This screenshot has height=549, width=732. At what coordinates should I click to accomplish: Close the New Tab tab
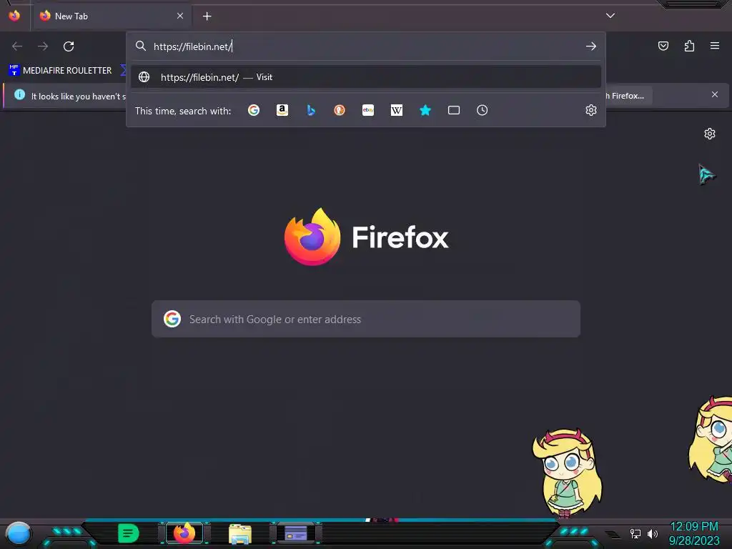[x=179, y=16]
